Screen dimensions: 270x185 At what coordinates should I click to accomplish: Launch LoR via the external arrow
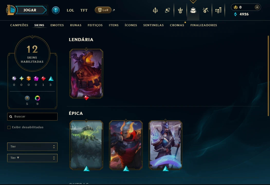[x=114, y=10]
